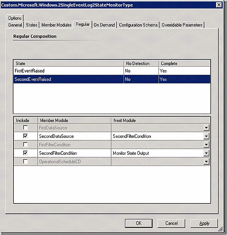Click the Include column header
This screenshot has height=235, width=227.
[25, 120]
